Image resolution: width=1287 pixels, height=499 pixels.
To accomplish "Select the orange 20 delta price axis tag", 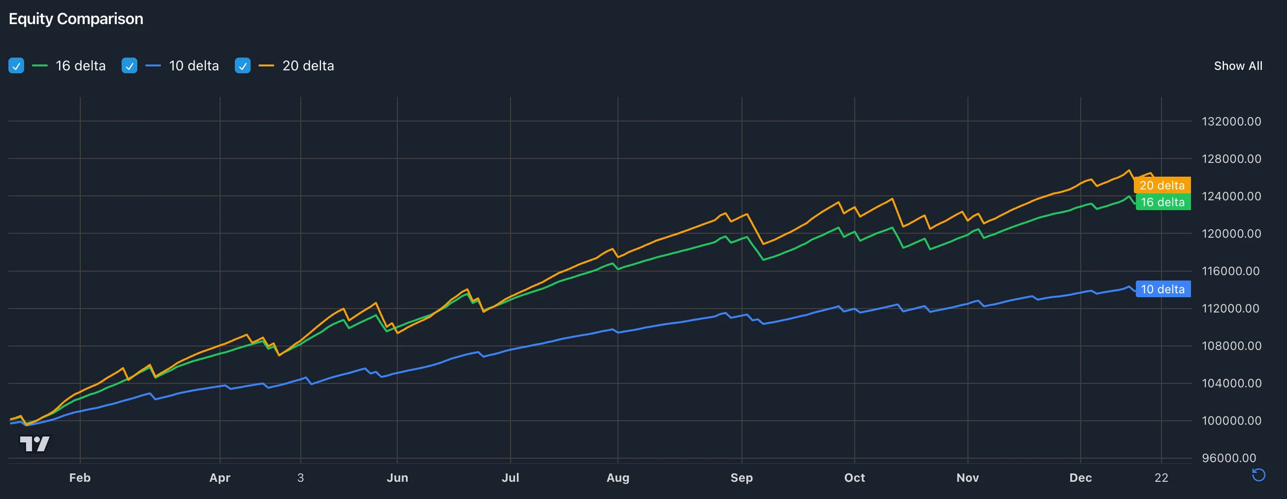I will tap(1161, 186).
